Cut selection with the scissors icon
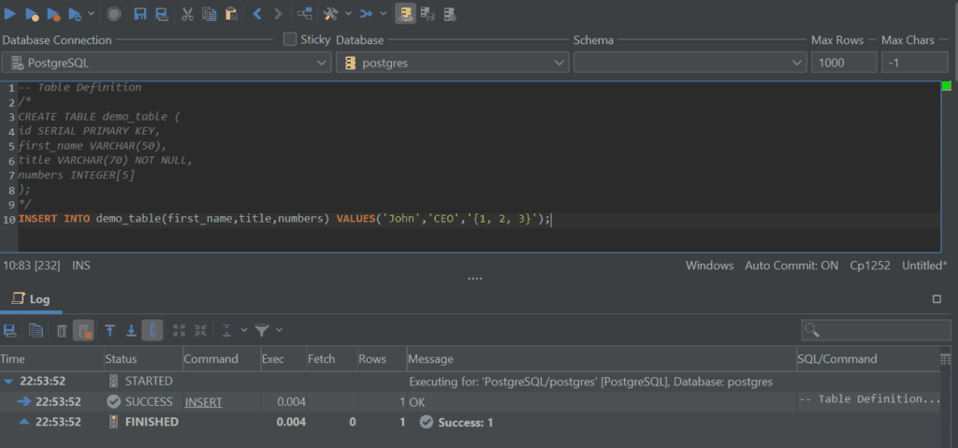 point(188,13)
